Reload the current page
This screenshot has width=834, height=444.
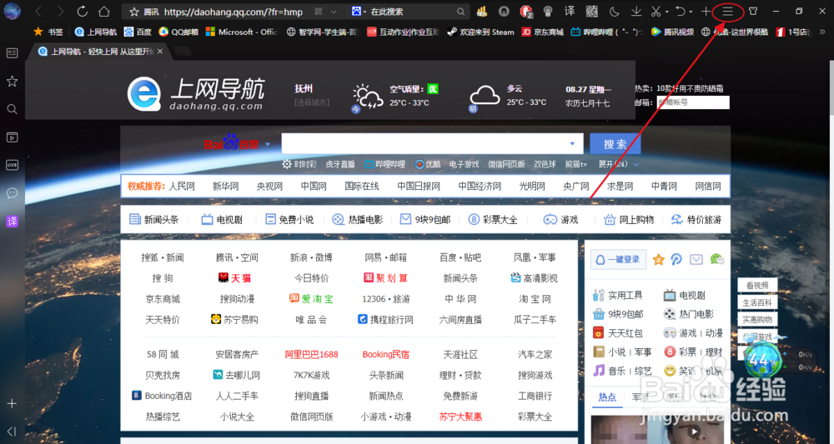coord(82,11)
